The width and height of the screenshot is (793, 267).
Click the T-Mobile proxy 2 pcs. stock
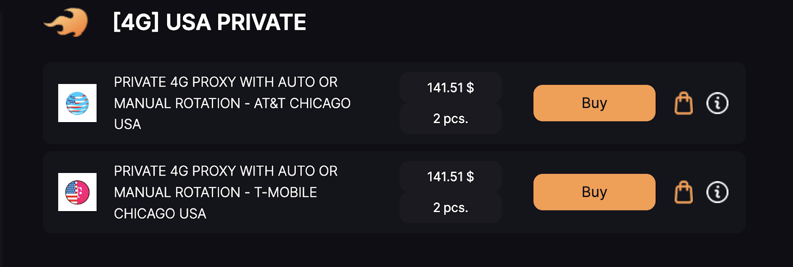pyautogui.click(x=451, y=208)
